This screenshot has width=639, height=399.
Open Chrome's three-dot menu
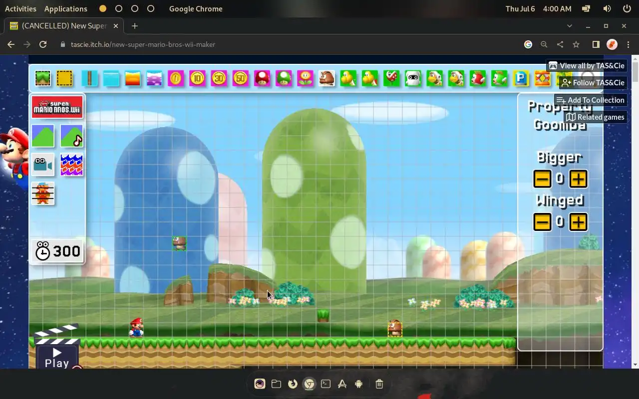point(628,44)
